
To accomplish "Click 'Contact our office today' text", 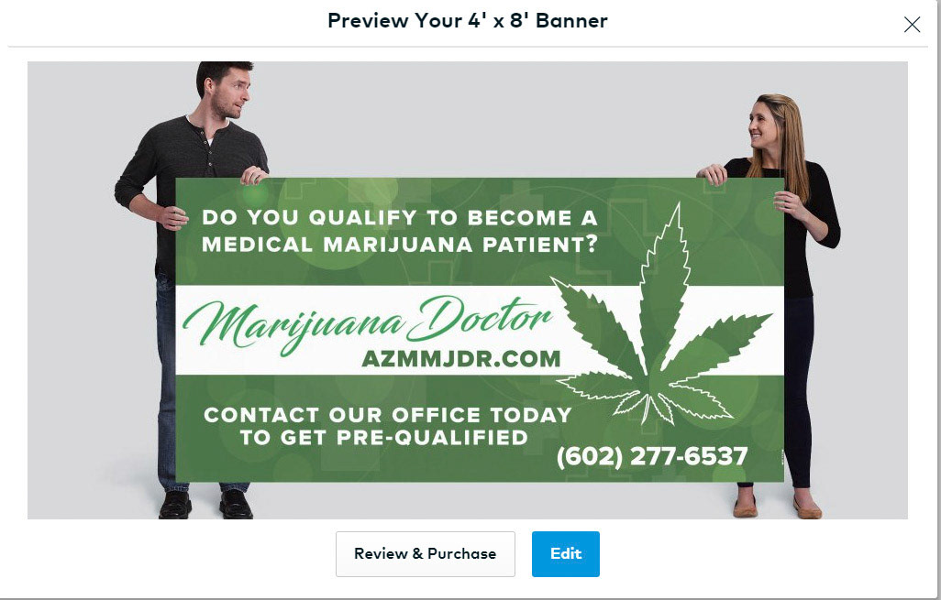I will coord(387,415).
